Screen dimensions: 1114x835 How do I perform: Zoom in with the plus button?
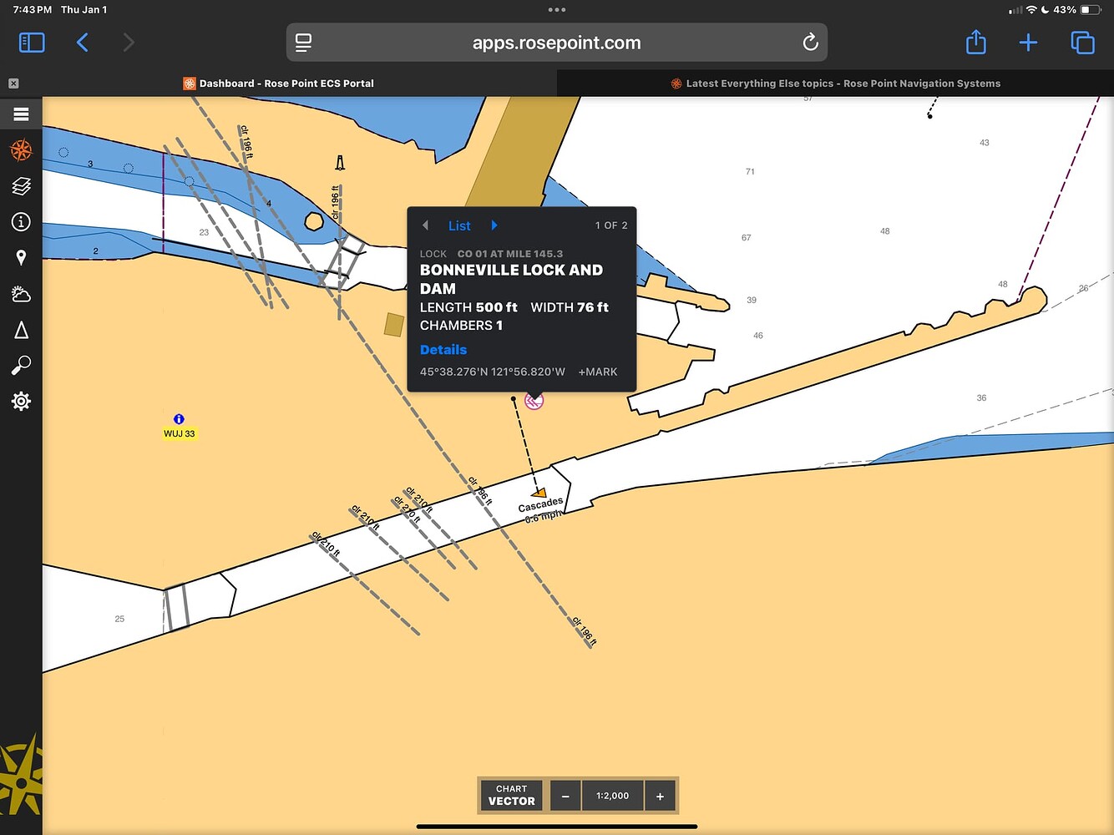pos(660,796)
